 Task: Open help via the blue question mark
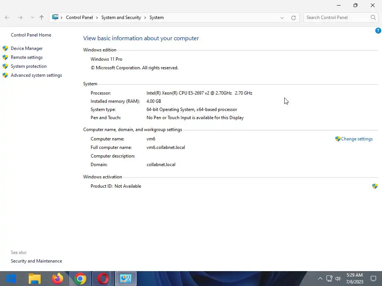click(378, 31)
